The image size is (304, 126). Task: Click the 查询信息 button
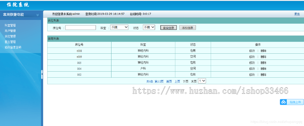pyautogui.click(x=169, y=28)
